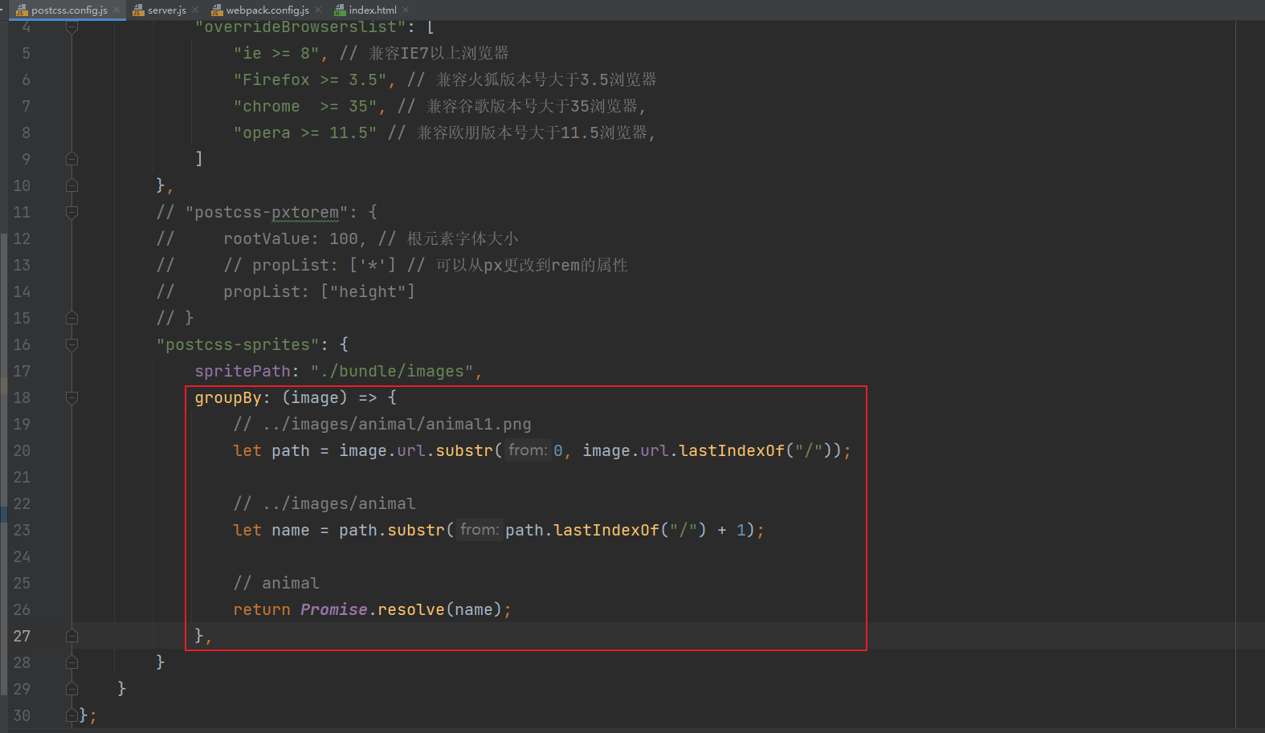Toggle the fold end marker at line 29
This screenshot has height=733, width=1265.
pyautogui.click(x=71, y=689)
